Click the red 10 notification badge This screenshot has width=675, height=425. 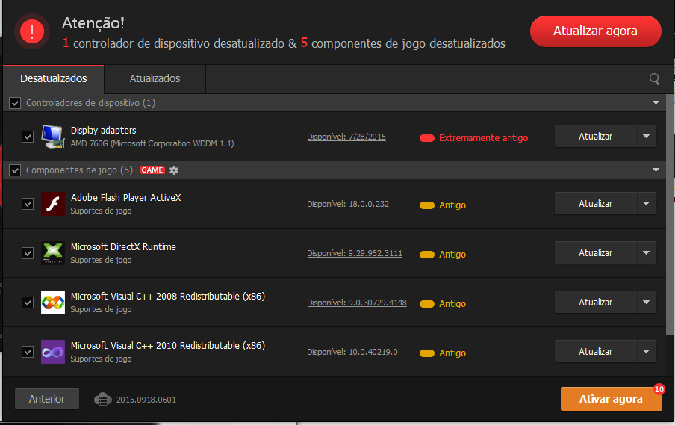659,389
